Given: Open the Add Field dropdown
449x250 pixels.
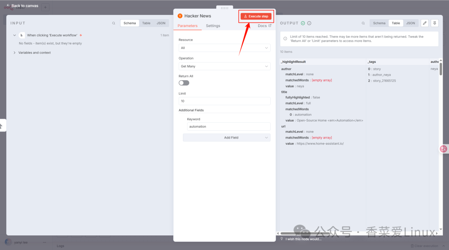Looking at the screenshot, I should click(227, 138).
